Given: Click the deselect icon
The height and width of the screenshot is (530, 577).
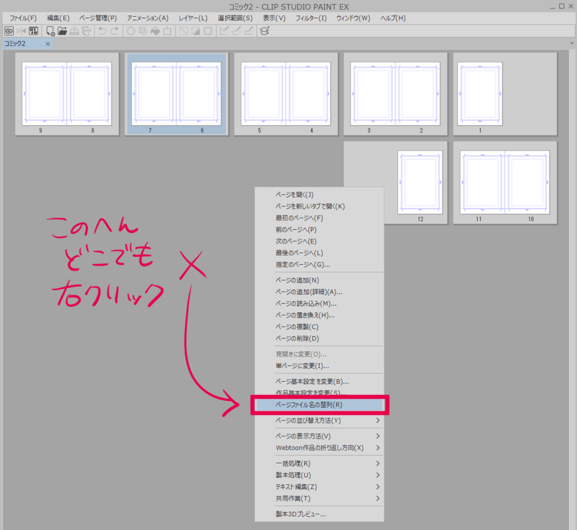Looking at the screenshot, I should click(183, 31).
